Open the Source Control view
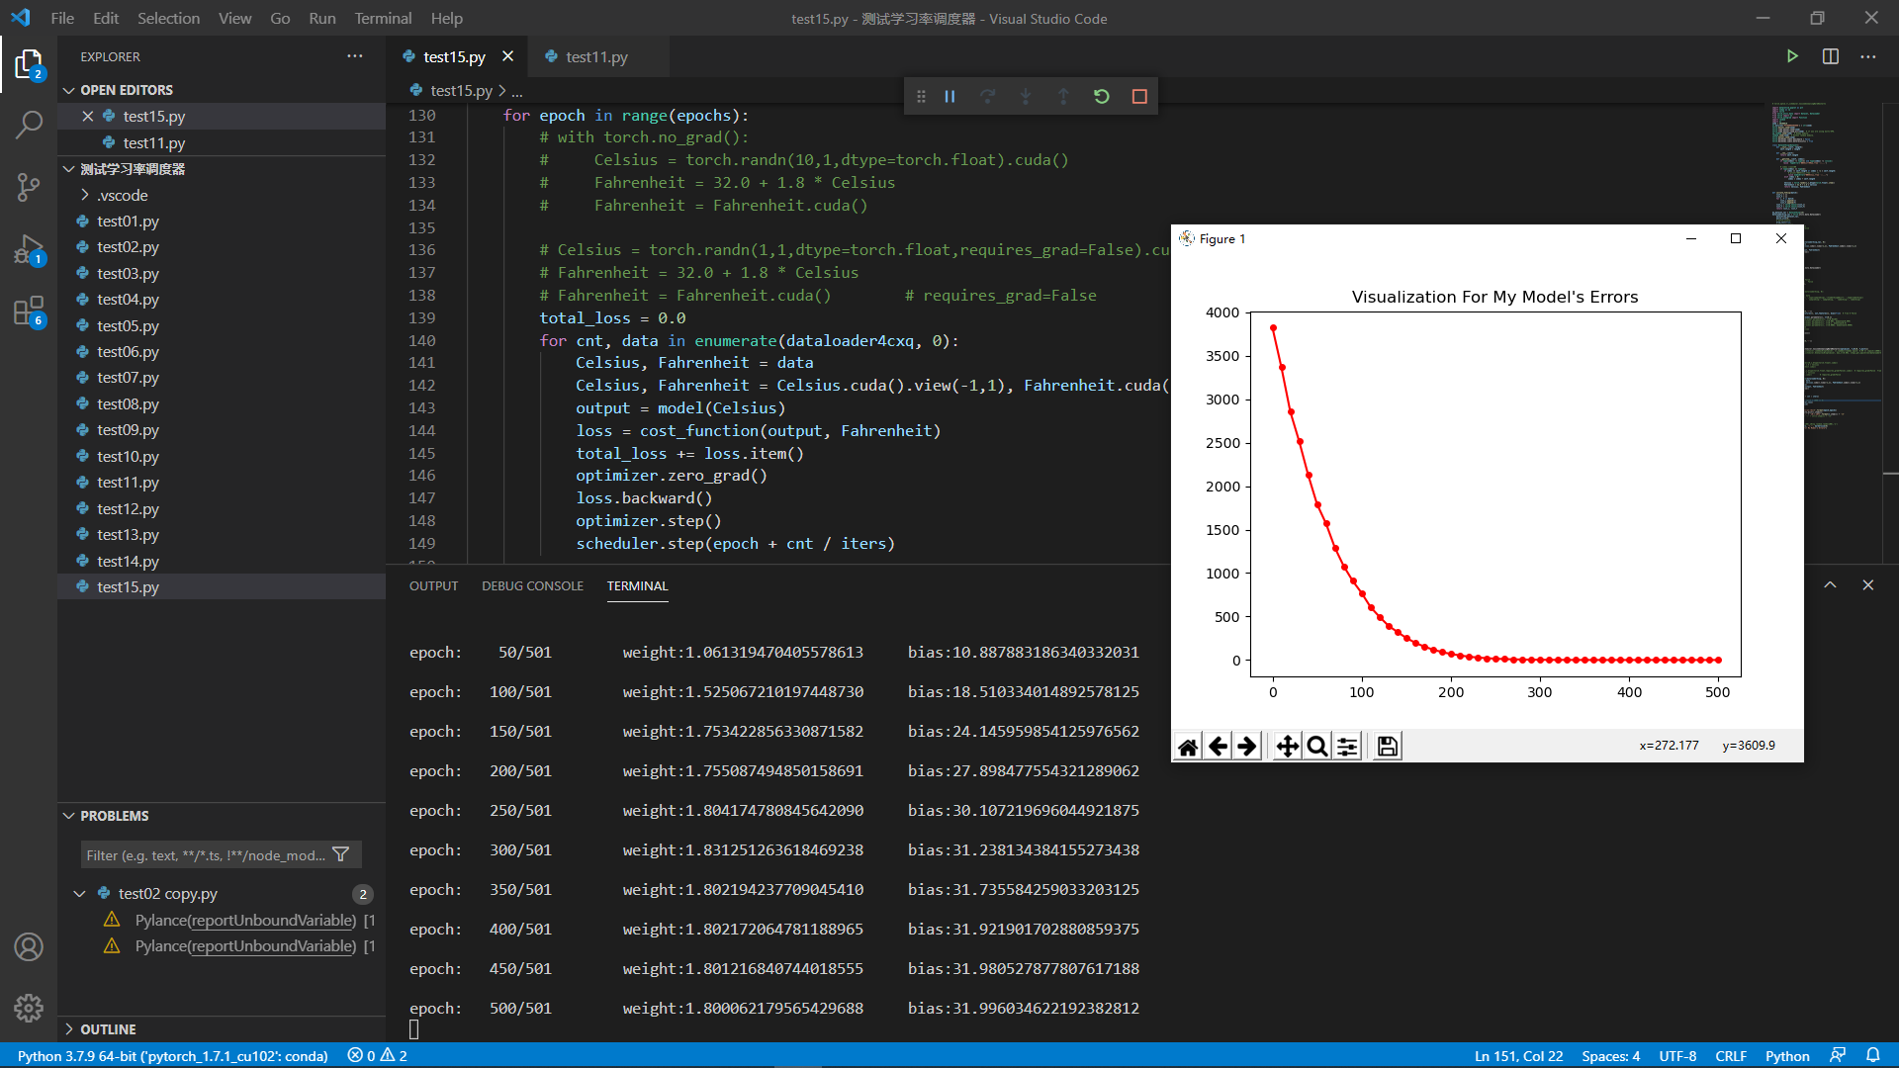The width and height of the screenshot is (1899, 1068). [29, 187]
